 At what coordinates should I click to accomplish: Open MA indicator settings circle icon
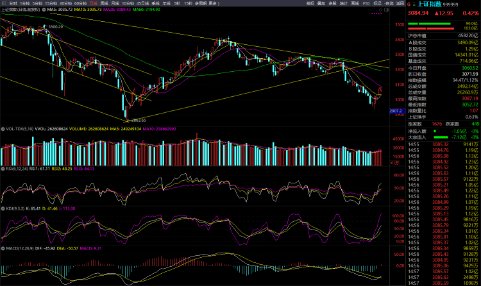(44, 10)
